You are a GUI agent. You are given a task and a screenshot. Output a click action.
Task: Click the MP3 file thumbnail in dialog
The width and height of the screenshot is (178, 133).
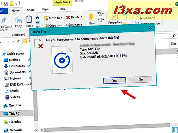pos(62,60)
